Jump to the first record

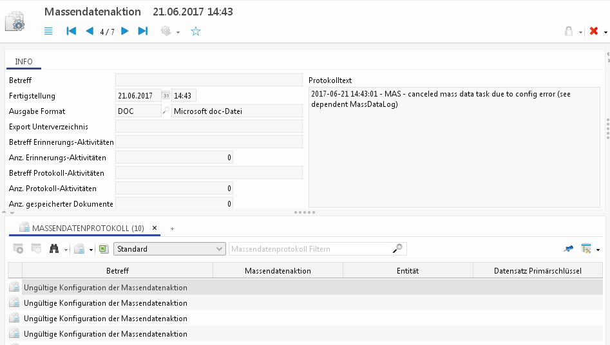tap(71, 31)
